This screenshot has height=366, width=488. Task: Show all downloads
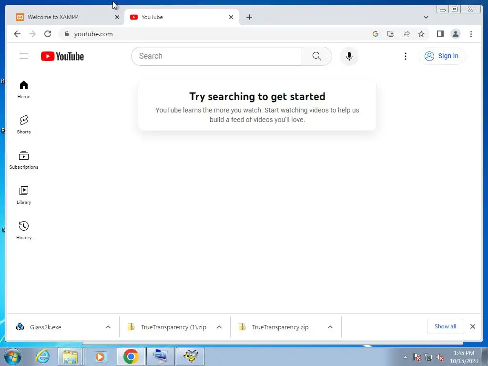tap(445, 326)
